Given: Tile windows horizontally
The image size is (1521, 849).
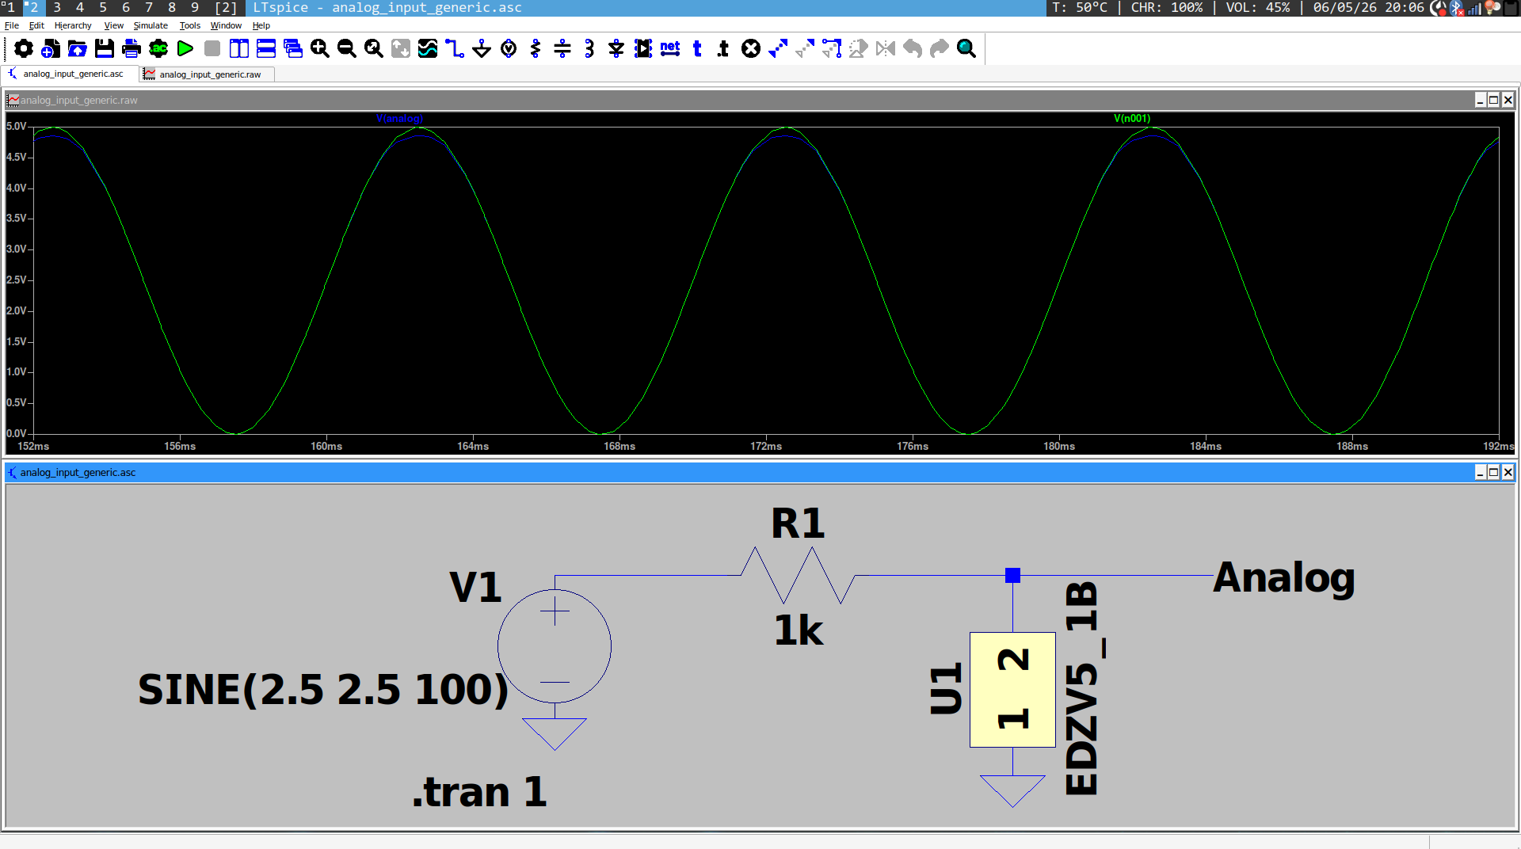Looking at the screenshot, I should (266, 48).
